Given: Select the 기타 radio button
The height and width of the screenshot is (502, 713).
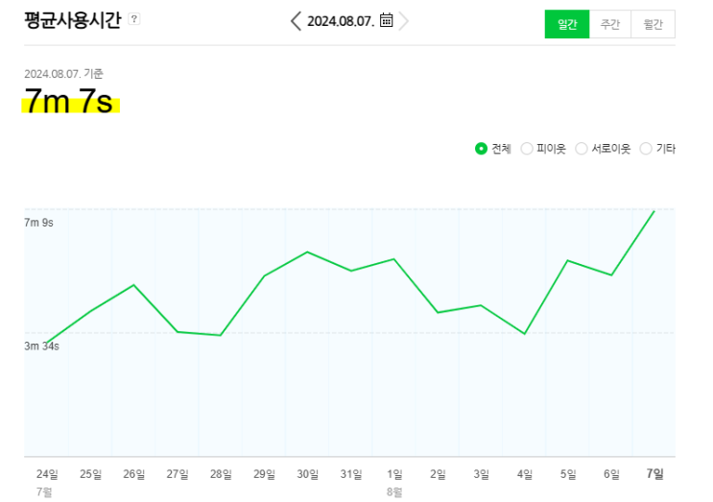Looking at the screenshot, I should pyautogui.click(x=646, y=149).
